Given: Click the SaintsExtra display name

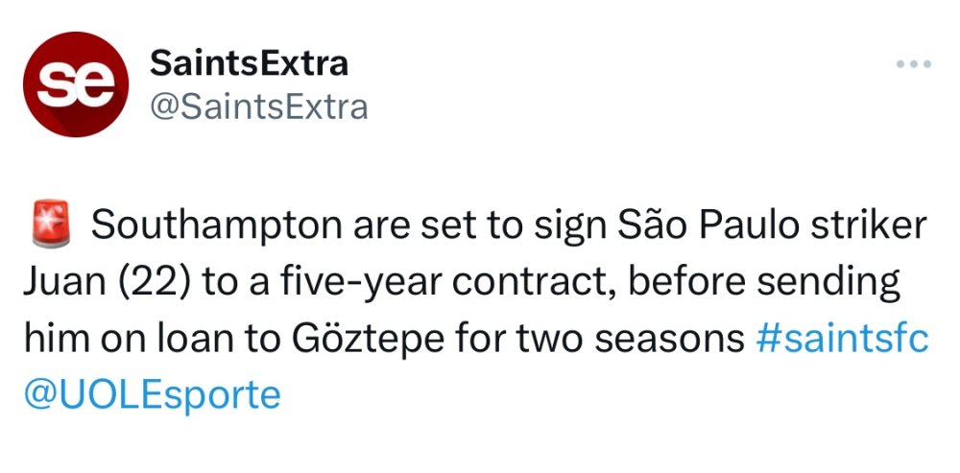Looking at the screenshot, I should point(249,63).
